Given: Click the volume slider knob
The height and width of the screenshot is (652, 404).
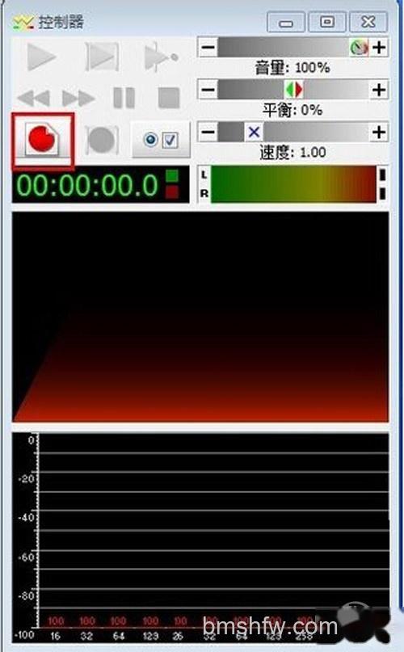Looking at the screenshot, I should coord(359,48).
